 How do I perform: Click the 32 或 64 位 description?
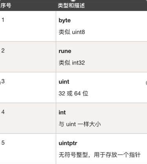(73, 94)
